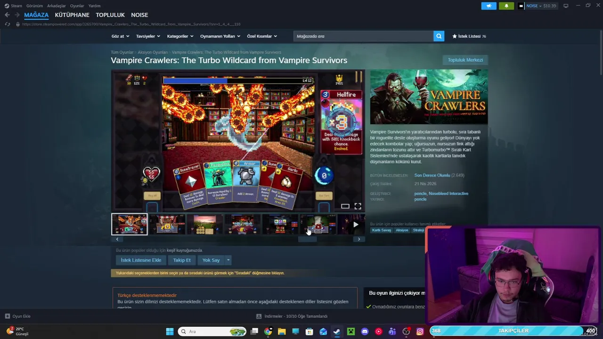Open Nosebleed Interactive developer link
Screen dimensions: 603x339
point(448,194)
